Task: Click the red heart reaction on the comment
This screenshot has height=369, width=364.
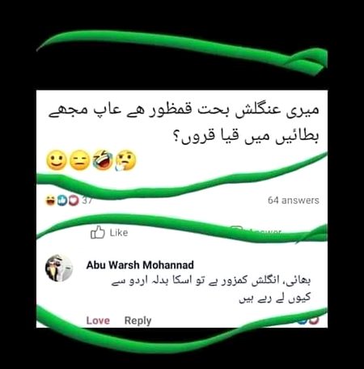Action: pyautogui.click(x=314, y=320)
